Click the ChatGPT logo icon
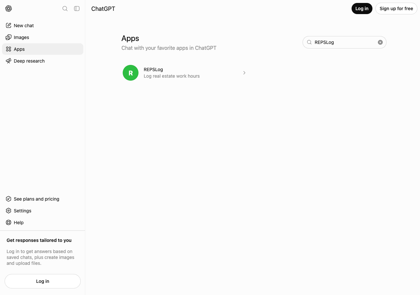420x295 pixels. point(9,9)
